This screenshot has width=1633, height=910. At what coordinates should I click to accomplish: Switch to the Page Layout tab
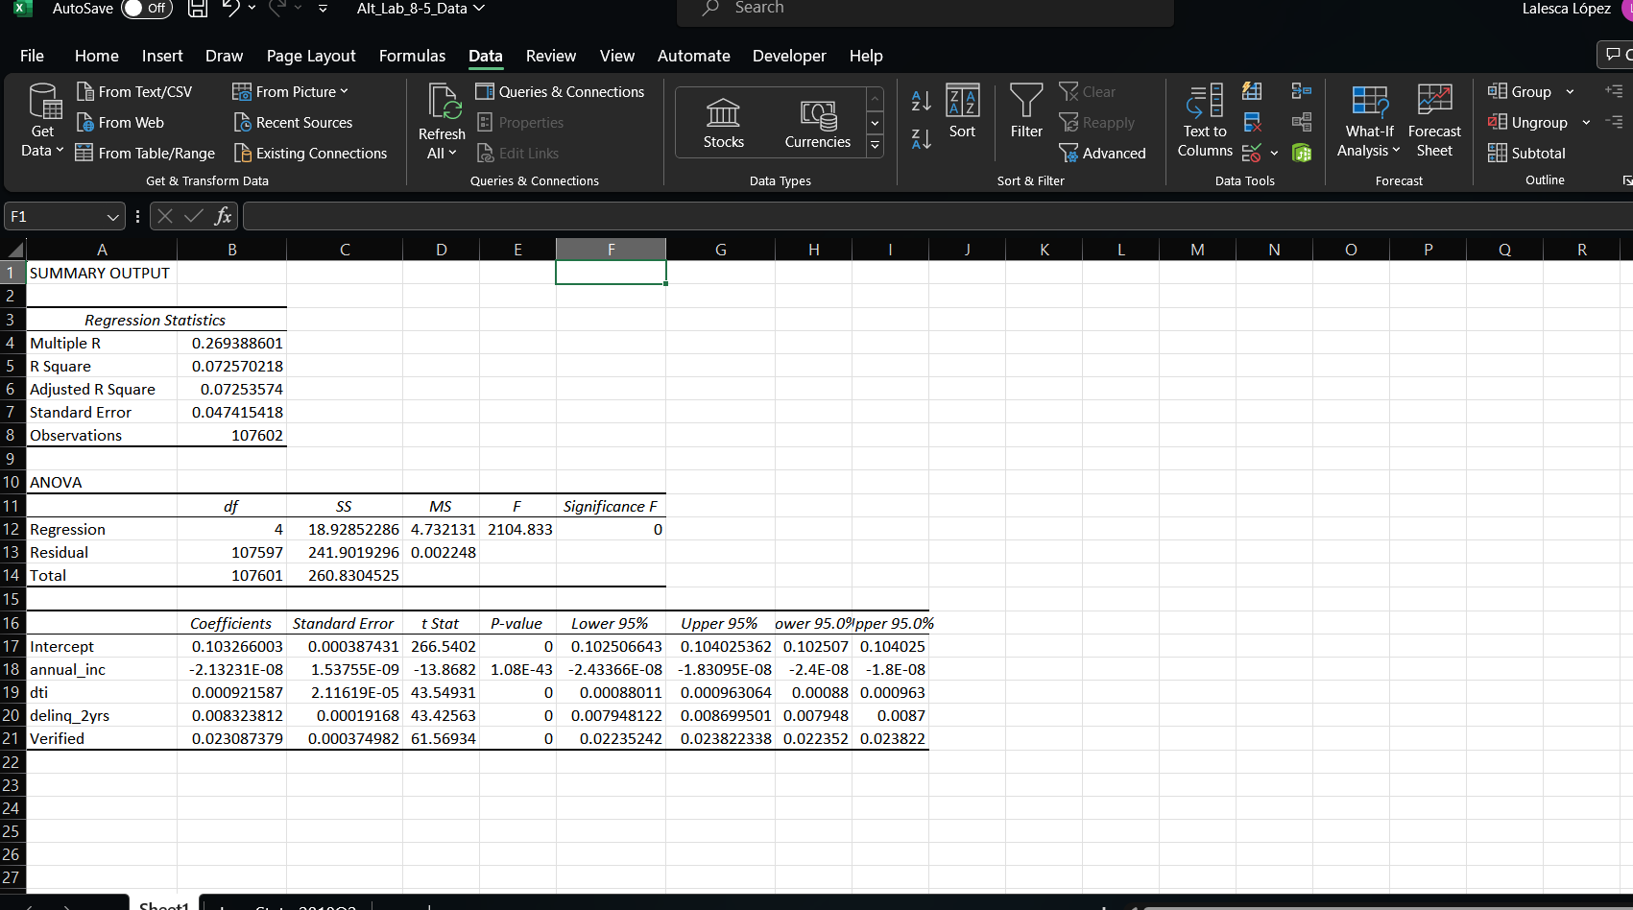click(x=311, y=56)
